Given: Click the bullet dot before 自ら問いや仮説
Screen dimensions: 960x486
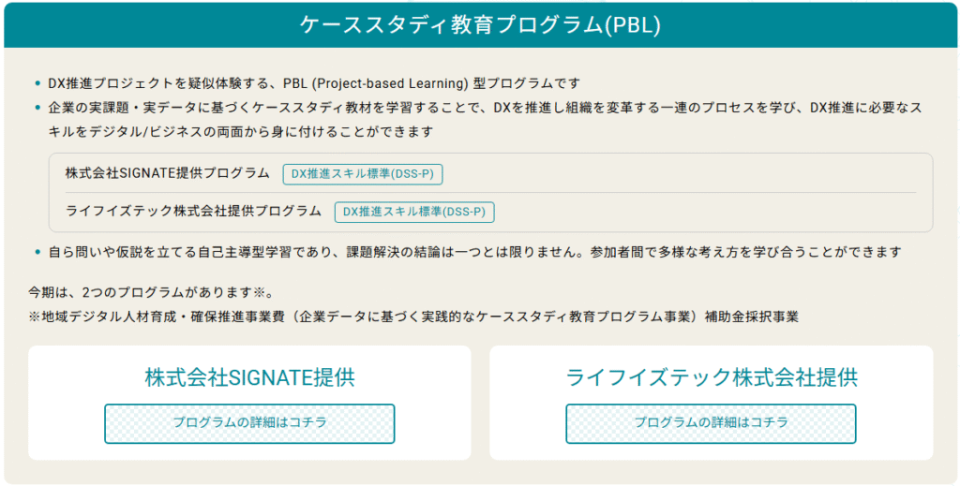Looking at the screenshot, I should (37, 252).
